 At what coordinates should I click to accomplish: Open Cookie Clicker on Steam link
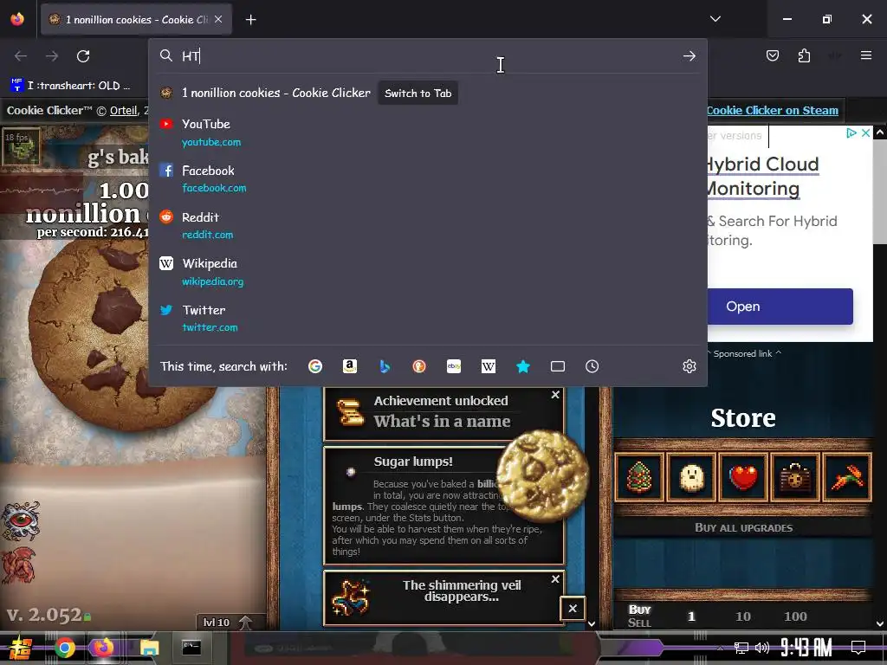[x=772, y=110]
